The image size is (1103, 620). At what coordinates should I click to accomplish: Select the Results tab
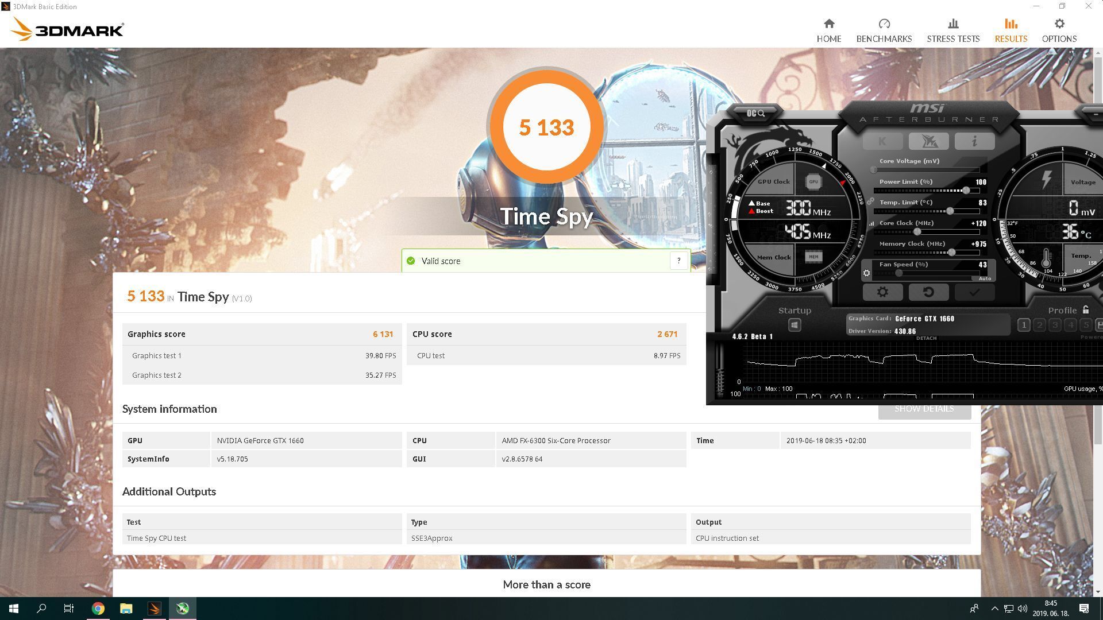coord(1011,30)
